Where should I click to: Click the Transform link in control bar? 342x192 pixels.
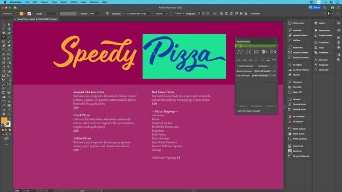click(x=255, y=13)
